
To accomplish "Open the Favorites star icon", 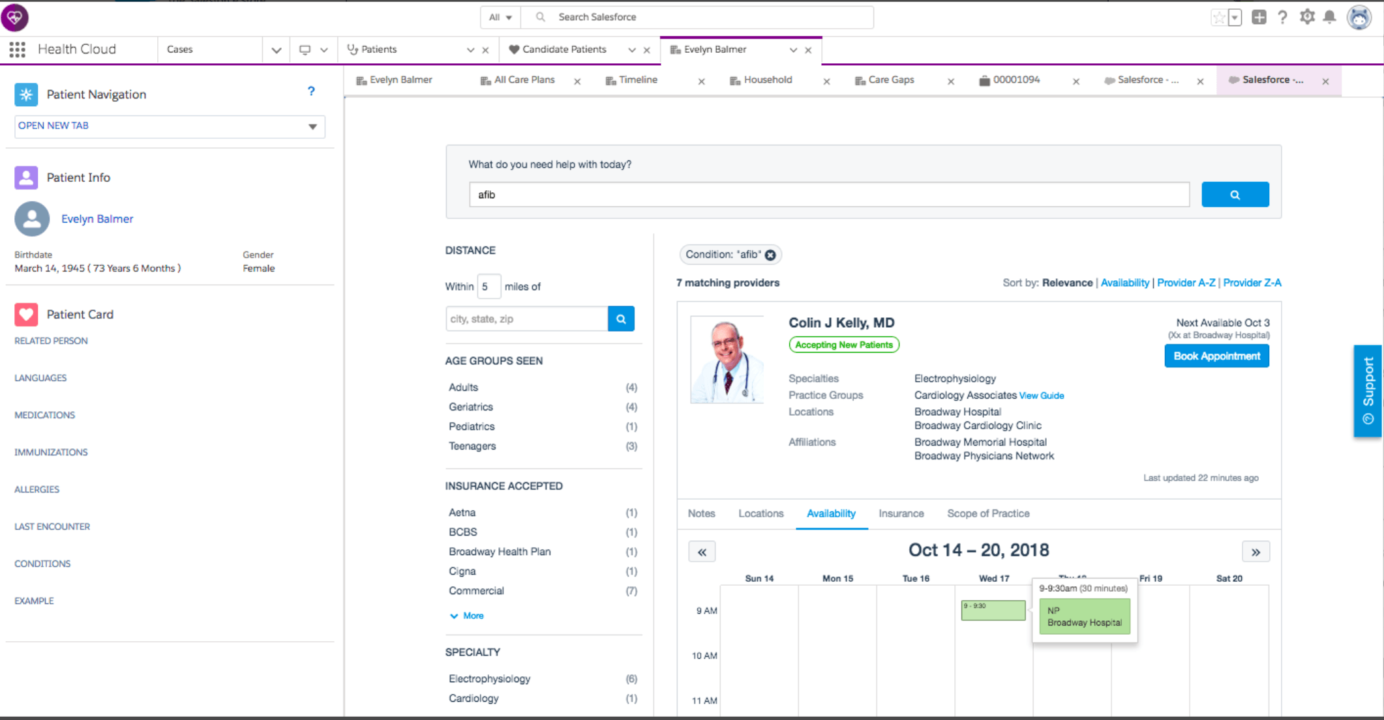I will pos(1218,18).
